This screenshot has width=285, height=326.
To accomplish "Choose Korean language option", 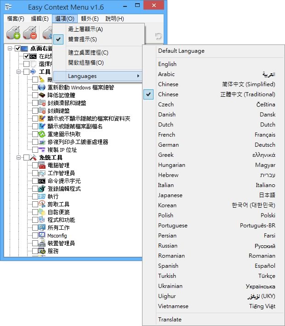I will point(213,205).
